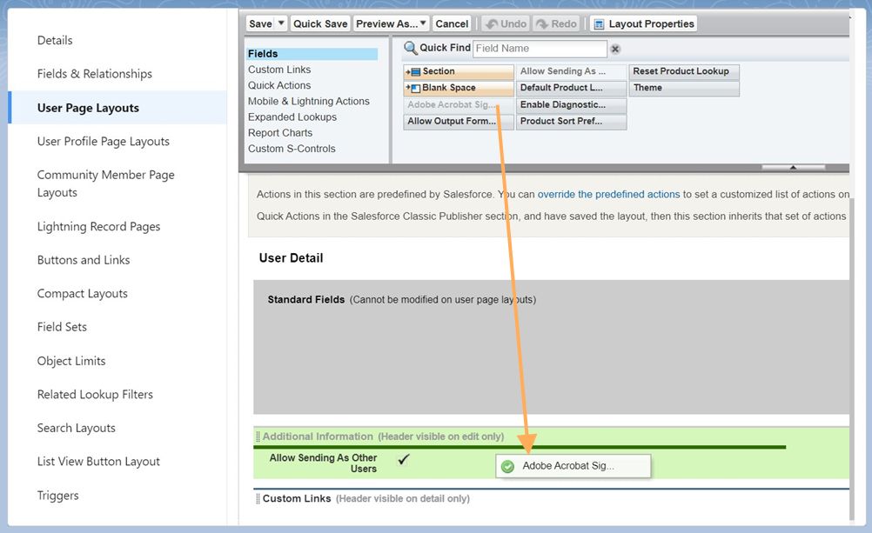The height and width of the screenshot is (533, 872).
Task: Click in the Quick Find Field Name input
Action: pos(540,49)
